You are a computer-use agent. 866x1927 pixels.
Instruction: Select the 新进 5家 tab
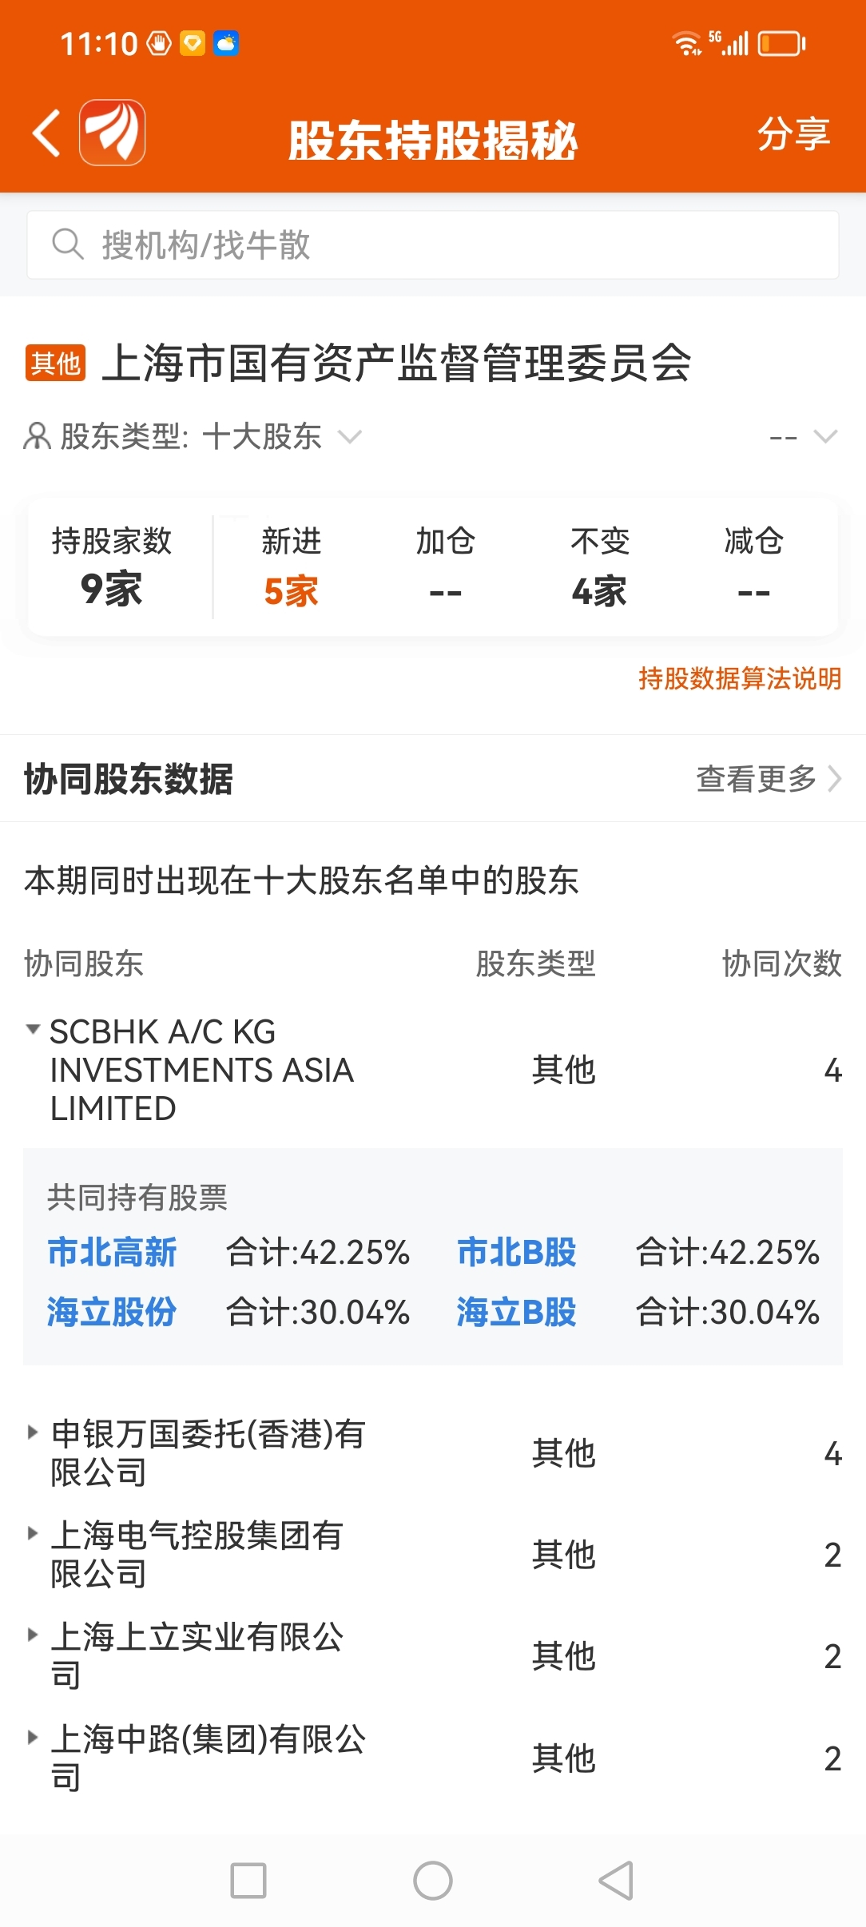(x=291, y=567)
